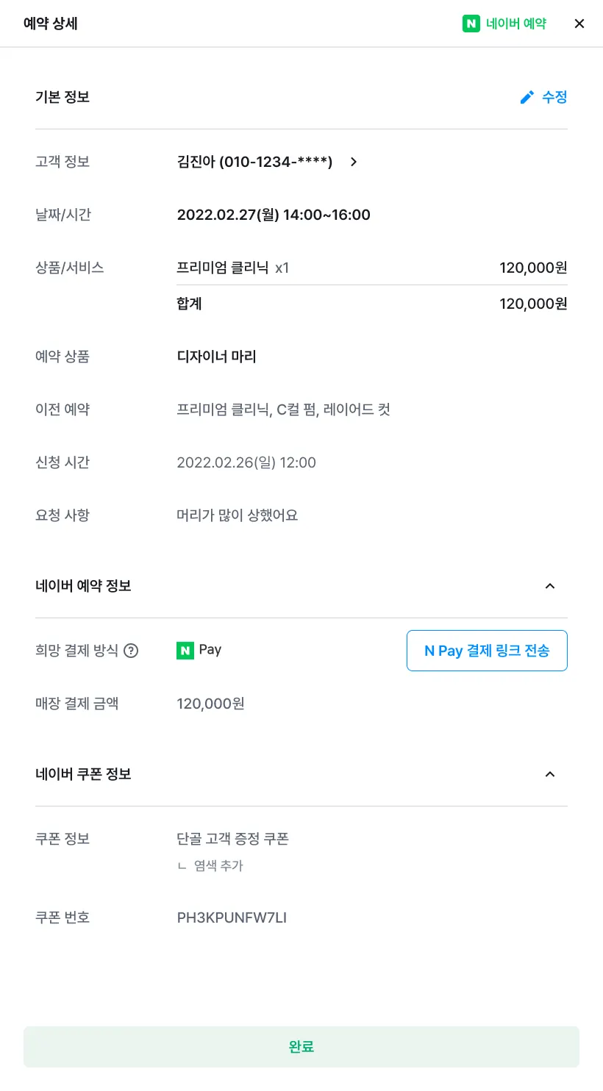The image size is (603, 1091).
Task: Click the 염색 추가 coupon sub-item
Action: (x=218, y=866)
